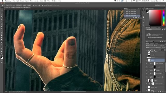Open the My Library dropdown

pyautogui.click(x=153, y=29)
